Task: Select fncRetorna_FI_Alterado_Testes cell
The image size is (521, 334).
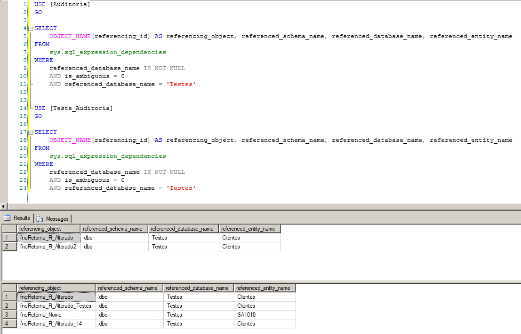Action: pos(56,306)
